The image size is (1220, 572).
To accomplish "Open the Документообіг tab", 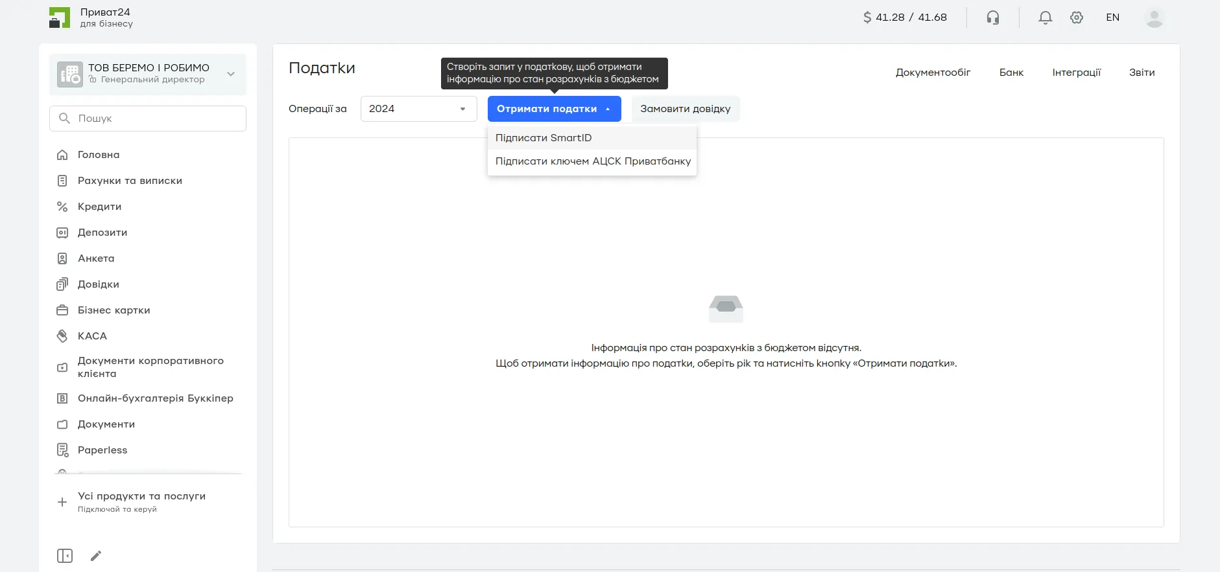I will click(933, 73).
